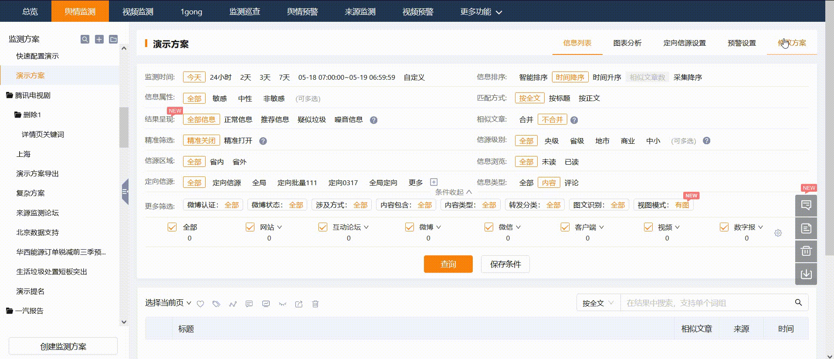The image size is (834, 359).
Task: Click the folder icon in 监测方案 header
Action: (x=113, y=39)
